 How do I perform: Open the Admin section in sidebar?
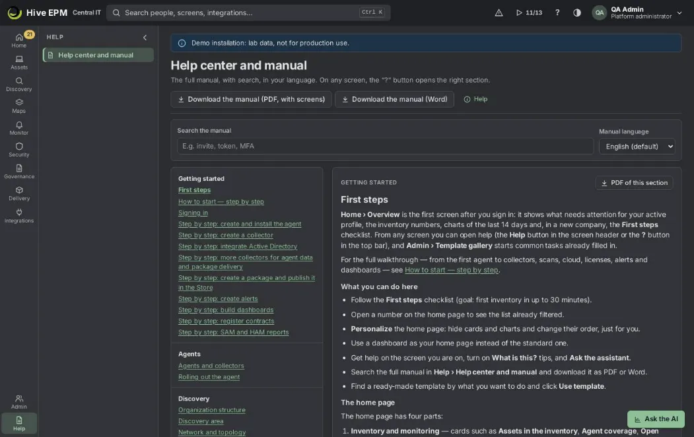[18, 401]
